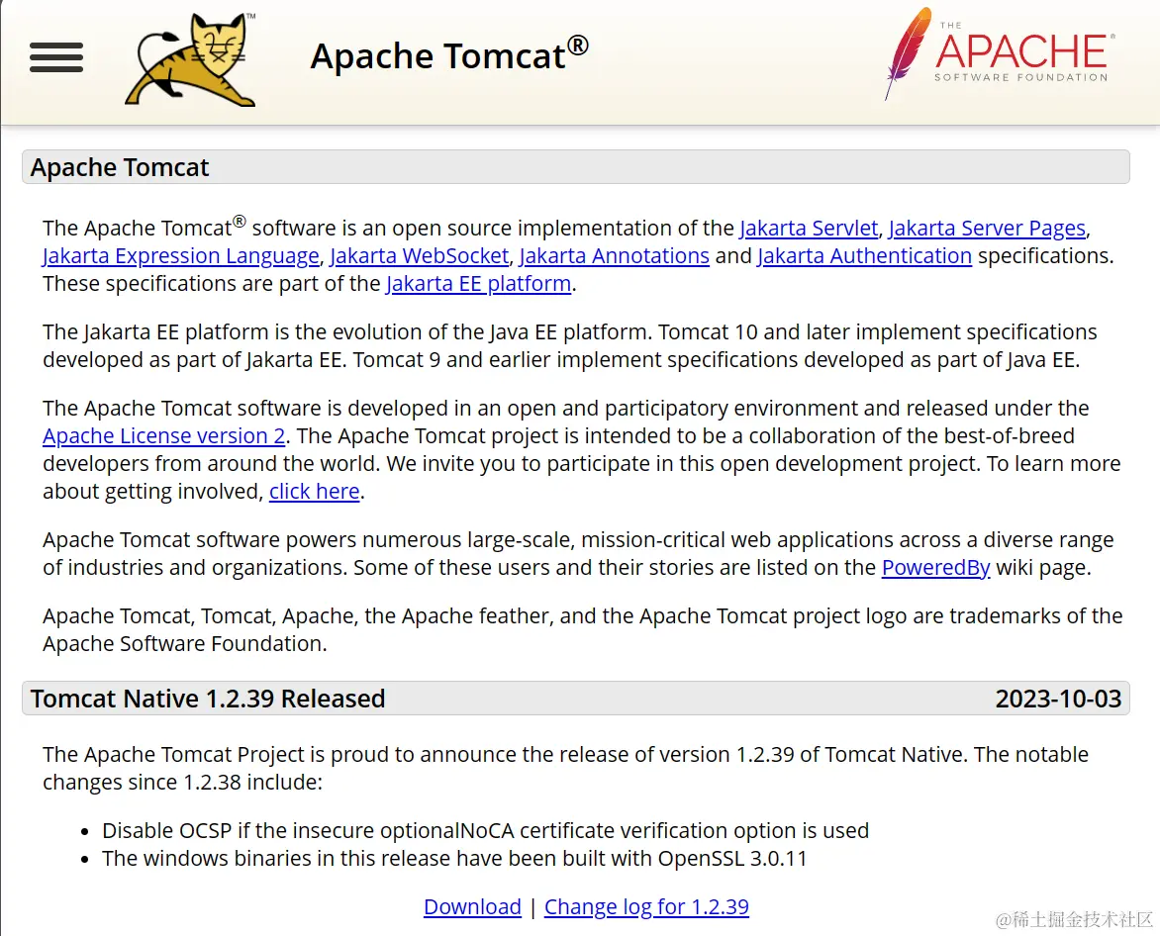Click the 'click here' getting involved link
This screenshot has height=936, width=1160.
315,491
